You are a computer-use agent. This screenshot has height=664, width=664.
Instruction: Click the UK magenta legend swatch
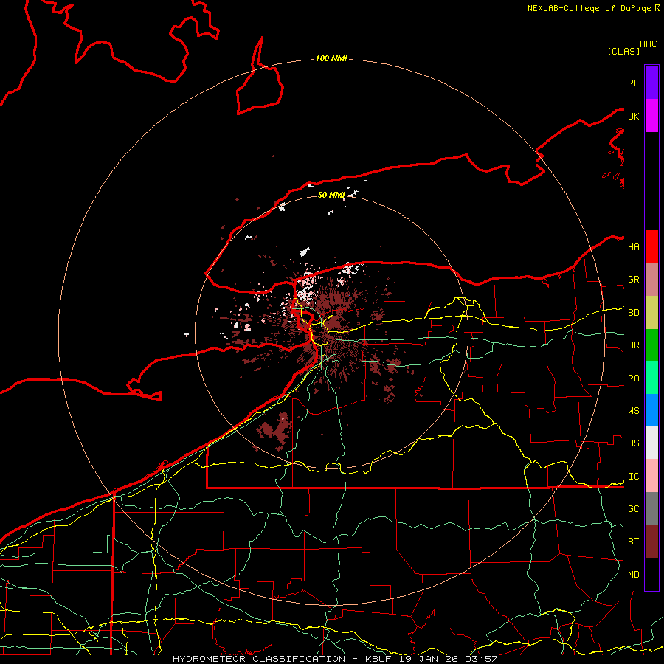tap(651, 115)
